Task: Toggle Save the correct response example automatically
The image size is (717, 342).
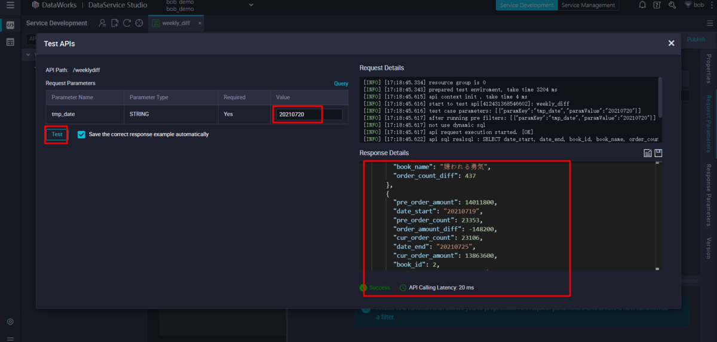Action: click(81, 134)
